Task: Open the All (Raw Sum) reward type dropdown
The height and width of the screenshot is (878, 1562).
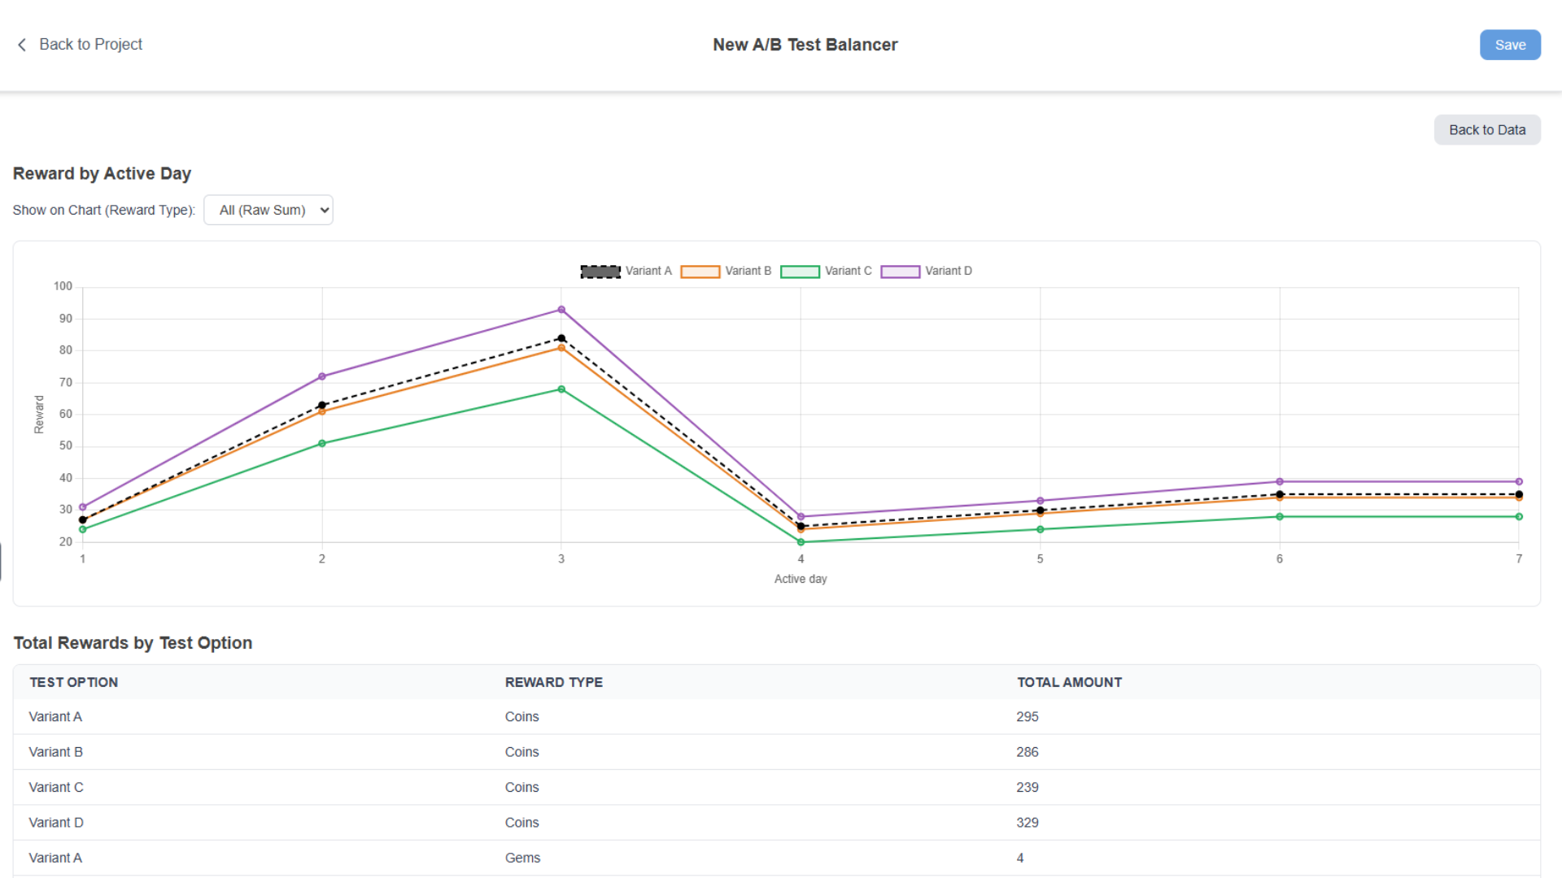Action: point(268,210)
